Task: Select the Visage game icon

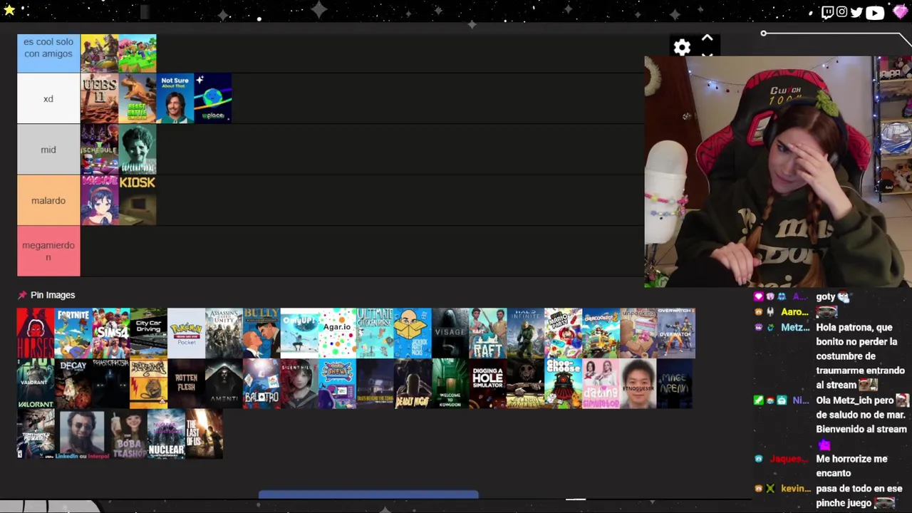Action: tap(450, 333)
